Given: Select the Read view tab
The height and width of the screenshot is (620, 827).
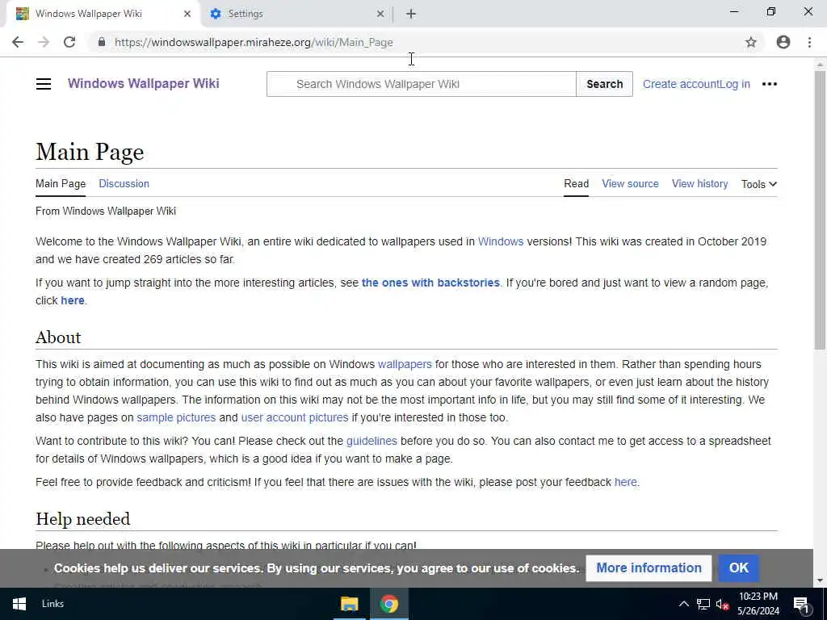Looking at the screenshot, I should (576, 184).
